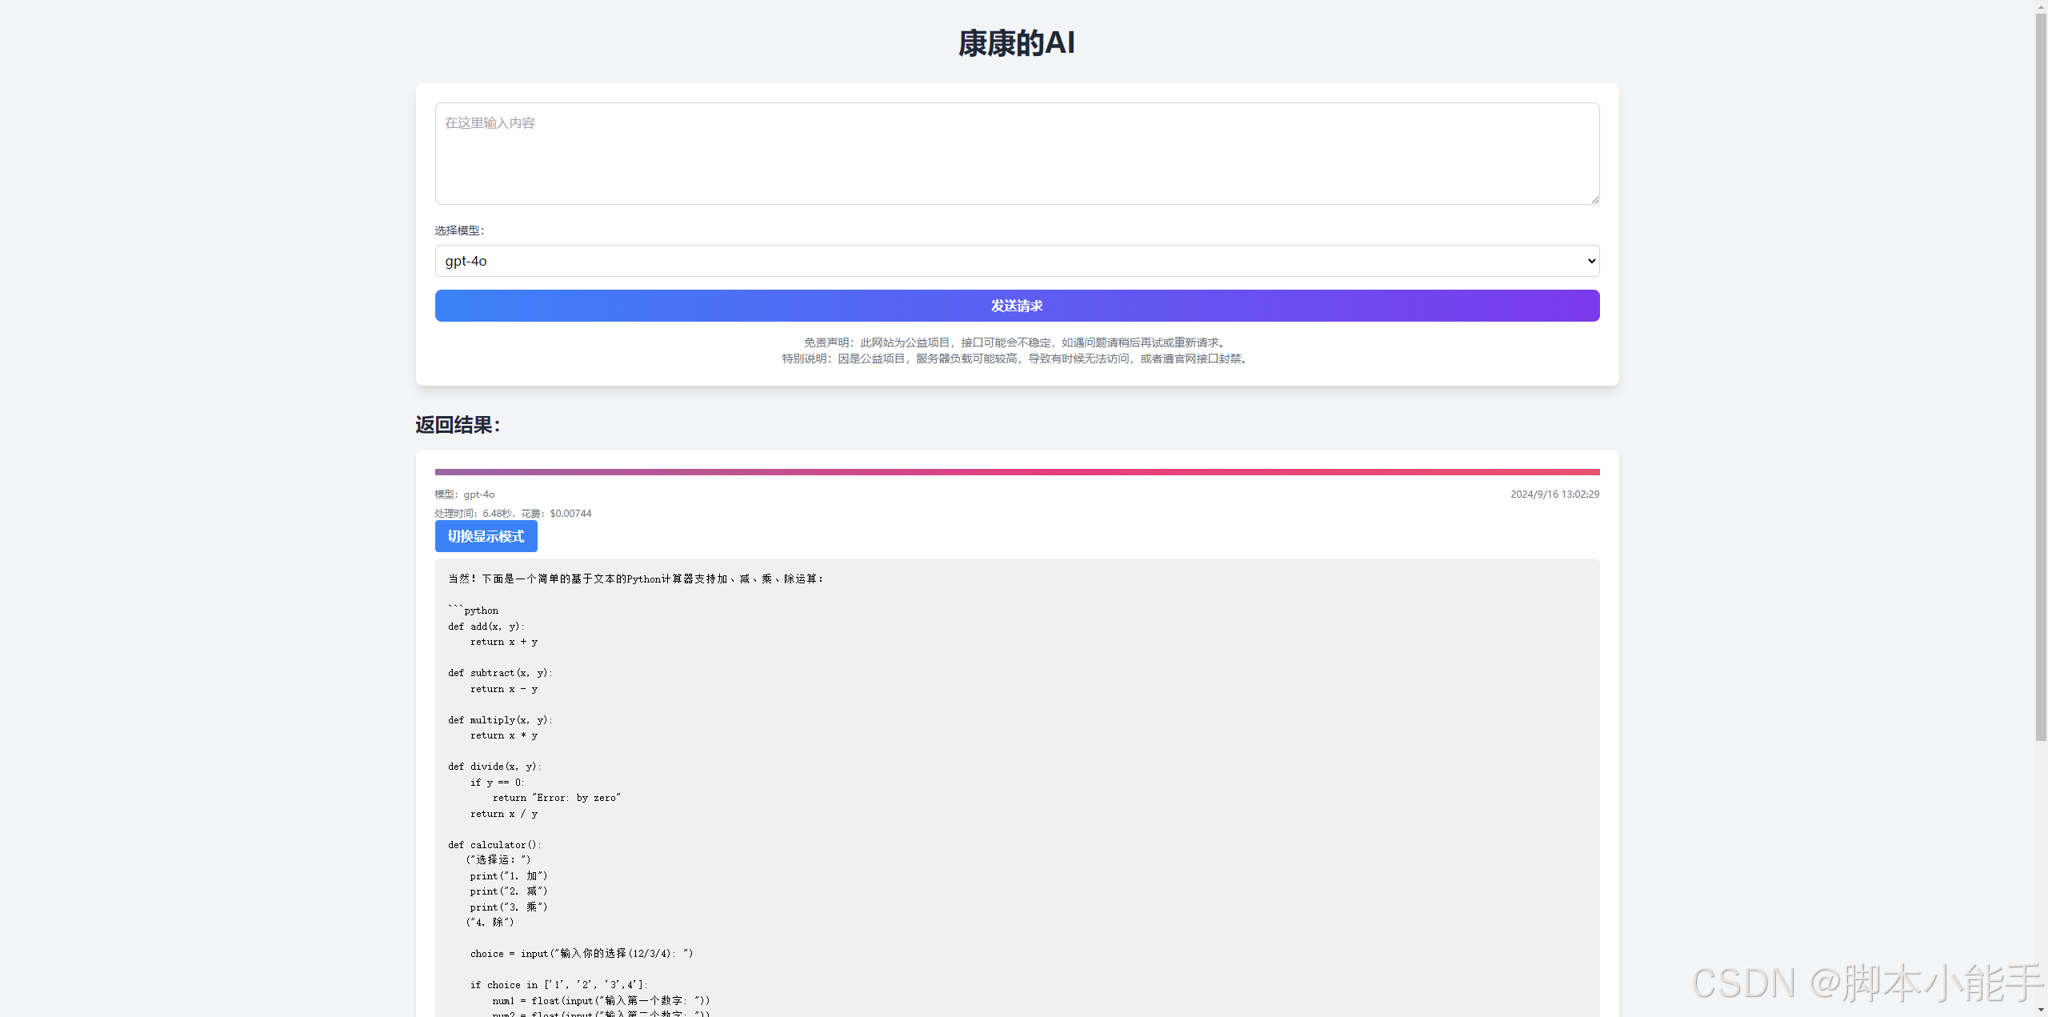
Task: Focus the 在这里输入内容 text area
Action: coord(1016,154)
